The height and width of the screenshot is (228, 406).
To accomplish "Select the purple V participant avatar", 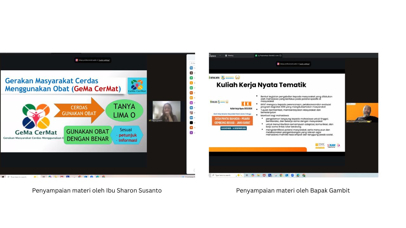I will point(191,133).
